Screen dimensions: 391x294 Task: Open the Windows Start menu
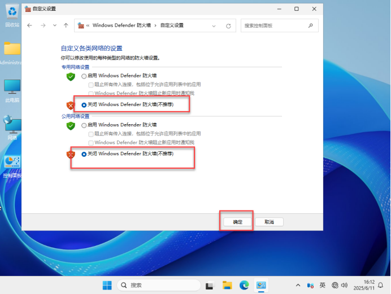[x=107, y=285]
